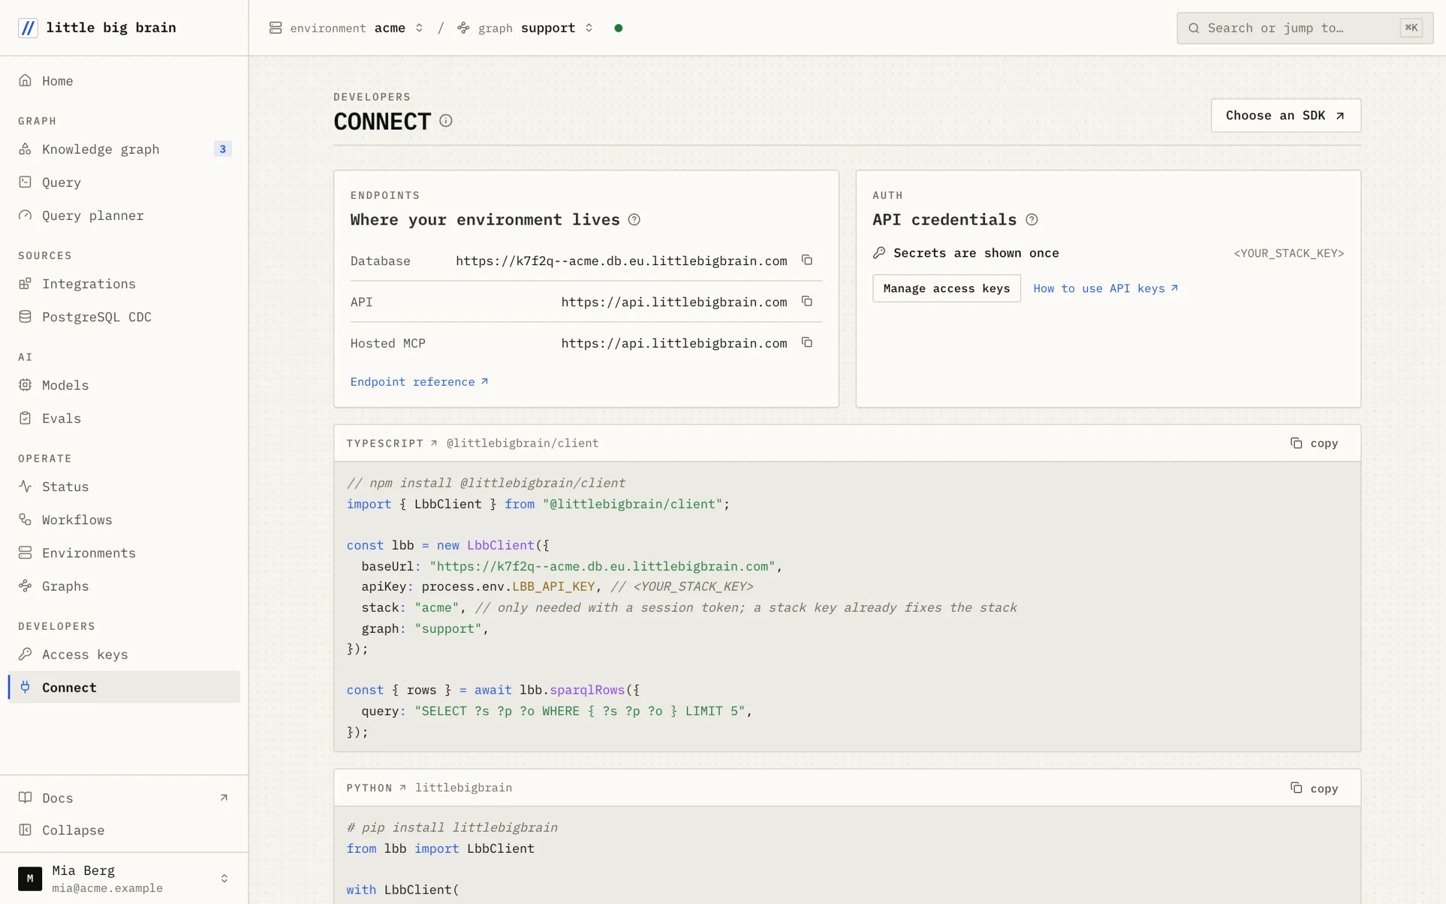Image resolution: width=1446 pixels, height=904 pixels.
Task: Click the Knowledge graph badge '3'
Action: (x=222, y=149)
